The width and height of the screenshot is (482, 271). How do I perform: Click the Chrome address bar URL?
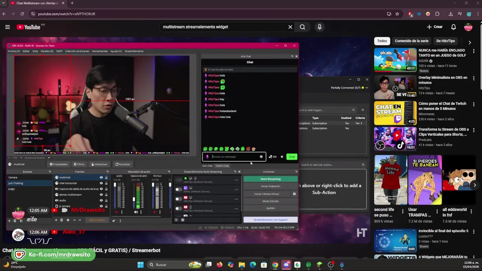(x=66, y=14)
